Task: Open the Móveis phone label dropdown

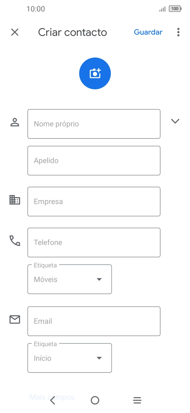Action: 99,279
